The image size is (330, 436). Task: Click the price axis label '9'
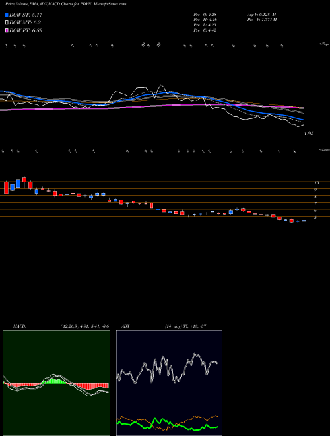315,190
